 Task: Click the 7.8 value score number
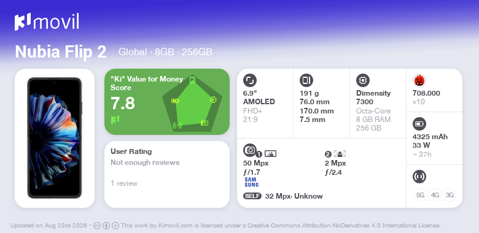point(123,103)
